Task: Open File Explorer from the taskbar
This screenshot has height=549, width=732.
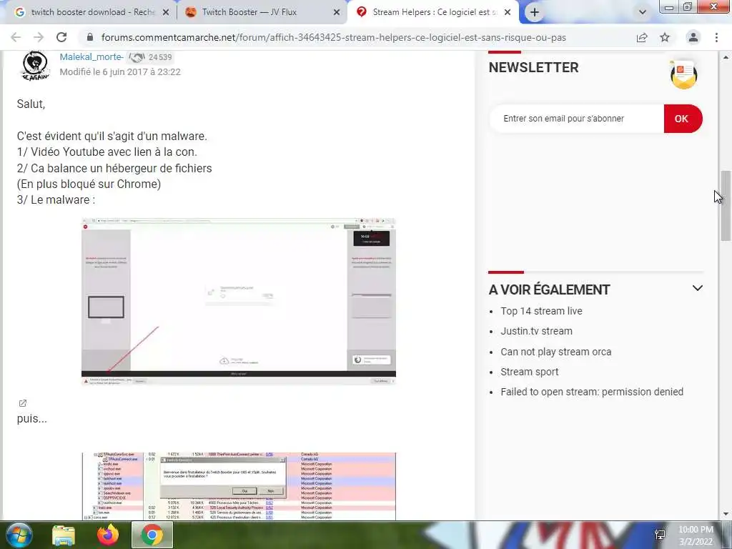Action: click(x=63, y=535)
